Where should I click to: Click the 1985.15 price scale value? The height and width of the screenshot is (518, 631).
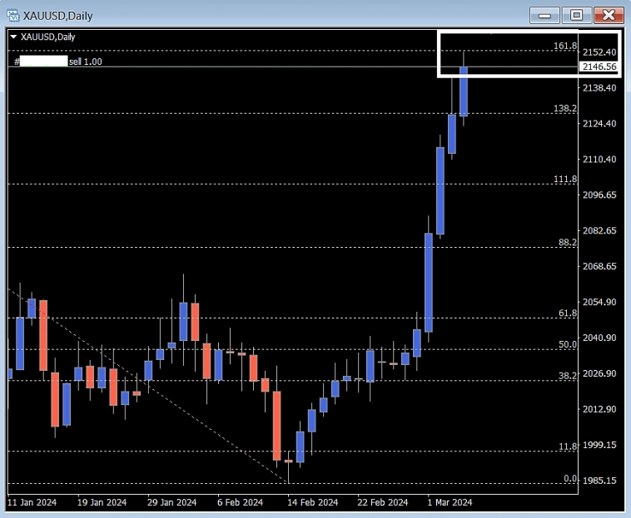click(599, 481)
